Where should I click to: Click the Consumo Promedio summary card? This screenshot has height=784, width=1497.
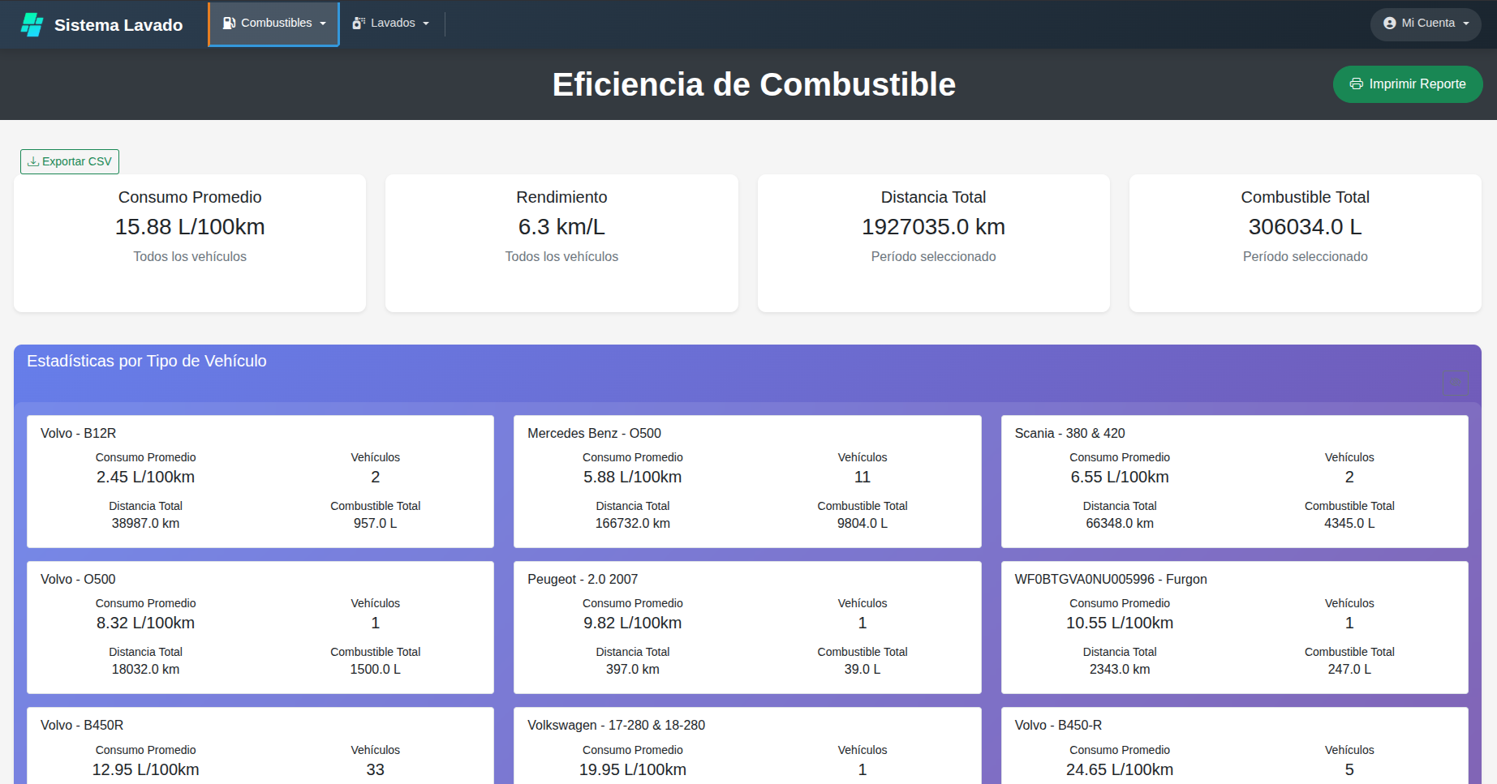click(x=190, y=243)
